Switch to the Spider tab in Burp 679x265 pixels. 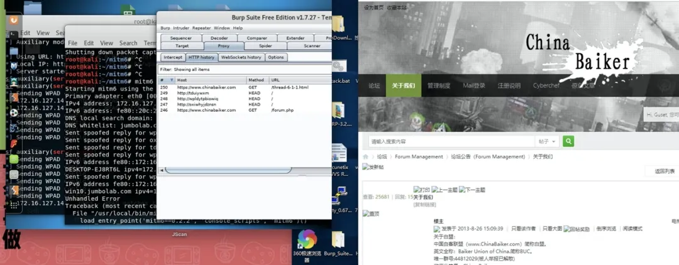click(265, 46)
